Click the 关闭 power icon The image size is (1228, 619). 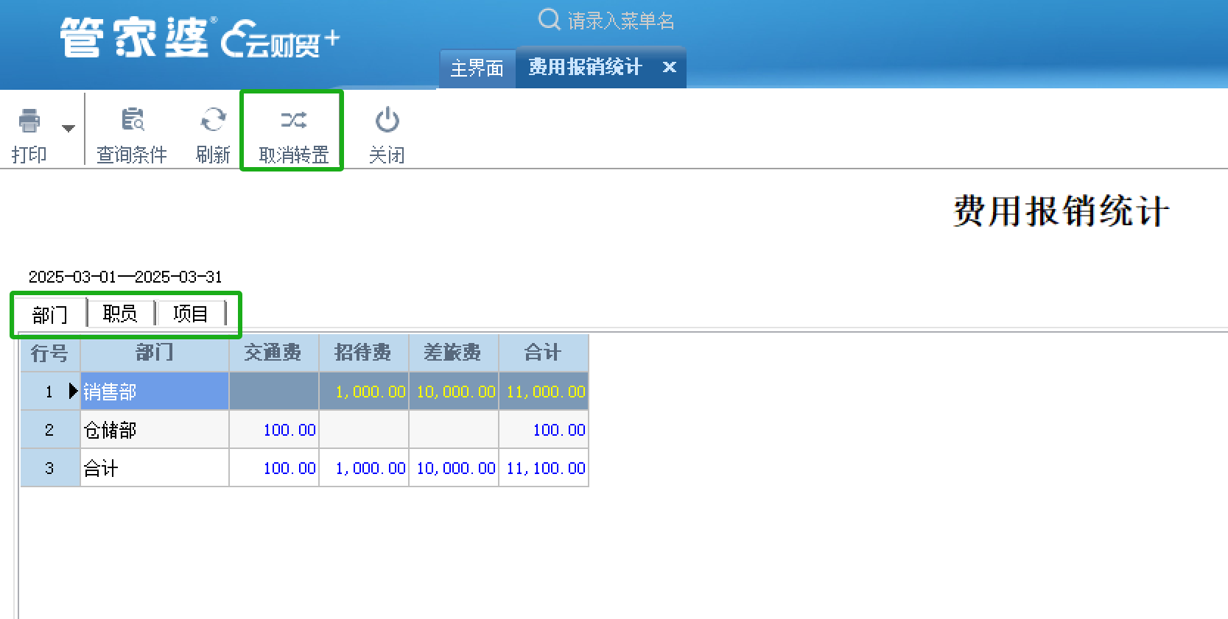pos(387,121)
